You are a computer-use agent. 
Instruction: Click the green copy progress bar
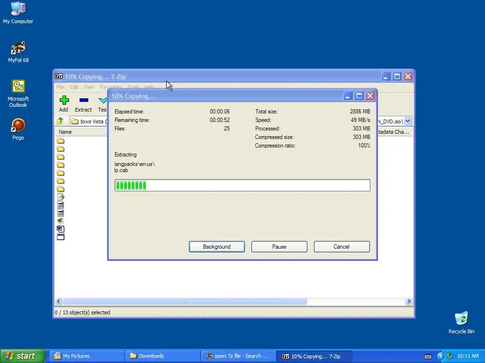242,185
